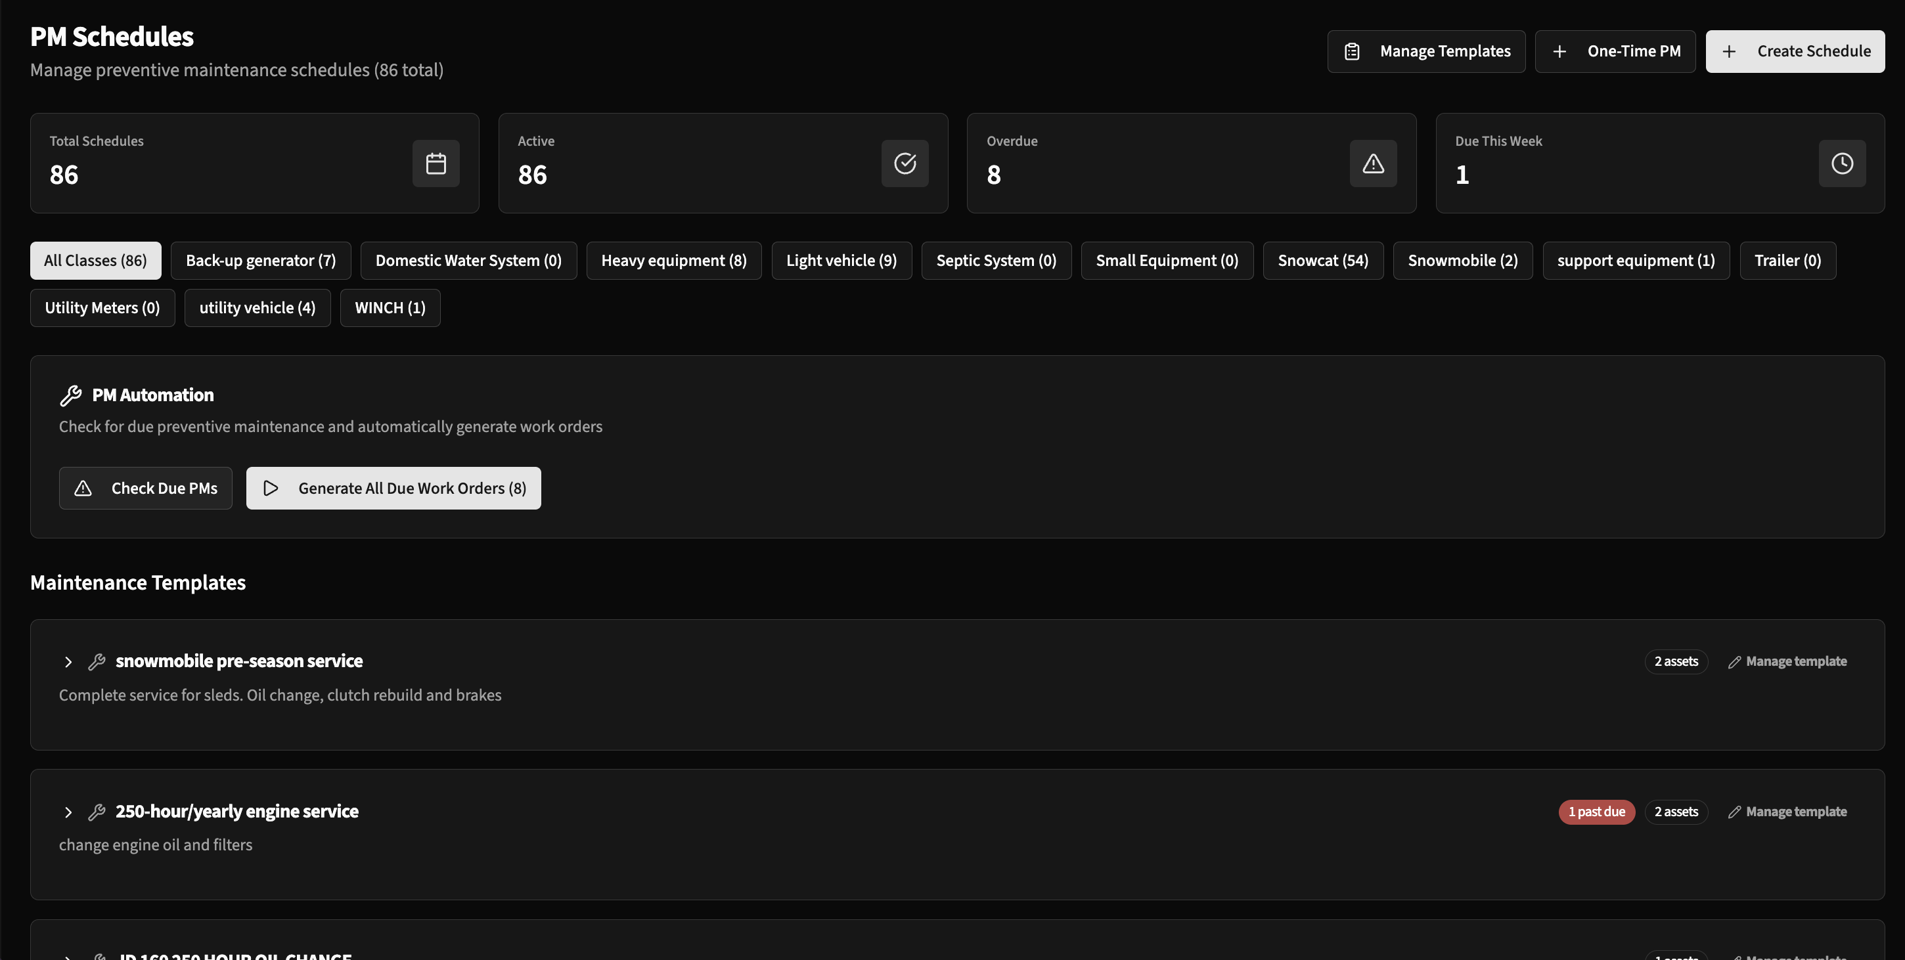Click description 'change engine oil and filters'

pyautogui.click(x=155, y=844)
